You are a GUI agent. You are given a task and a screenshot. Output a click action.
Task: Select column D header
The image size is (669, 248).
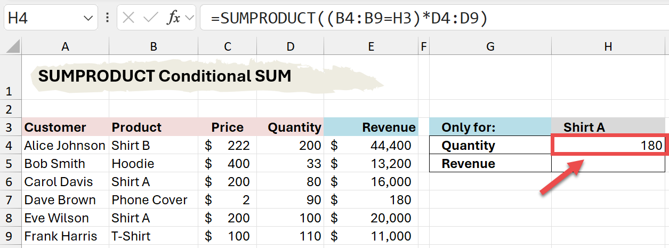[x=290, y=47]
